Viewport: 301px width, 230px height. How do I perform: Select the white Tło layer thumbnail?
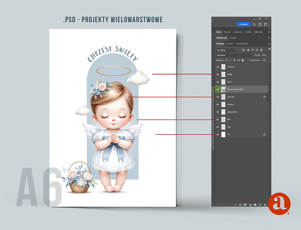[223, 135]
